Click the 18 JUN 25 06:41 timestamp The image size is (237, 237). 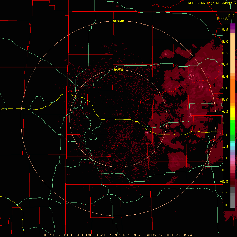coord(176,235)
